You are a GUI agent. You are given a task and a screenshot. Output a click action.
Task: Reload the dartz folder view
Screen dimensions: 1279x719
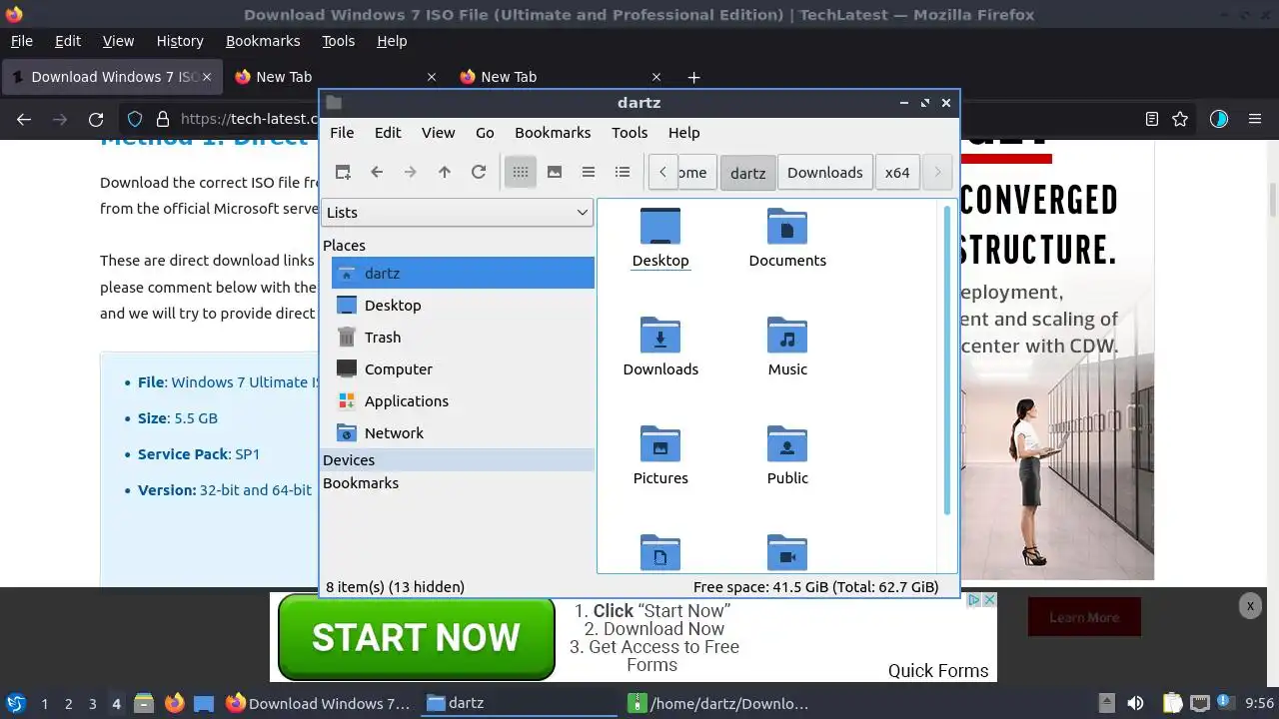click(x=479, y=172)
